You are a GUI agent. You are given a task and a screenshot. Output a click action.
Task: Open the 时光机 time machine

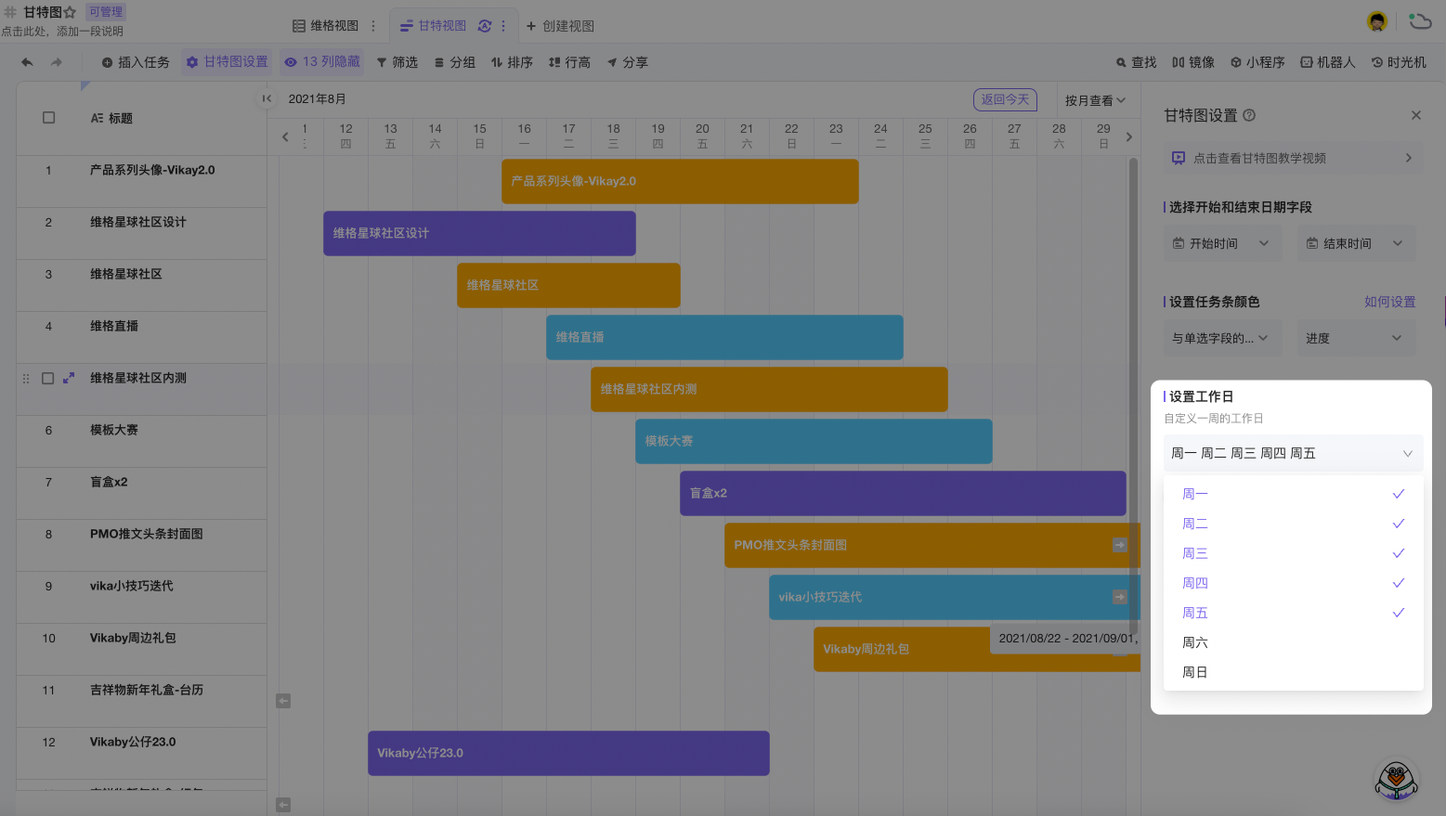[x=1398, y=62]
